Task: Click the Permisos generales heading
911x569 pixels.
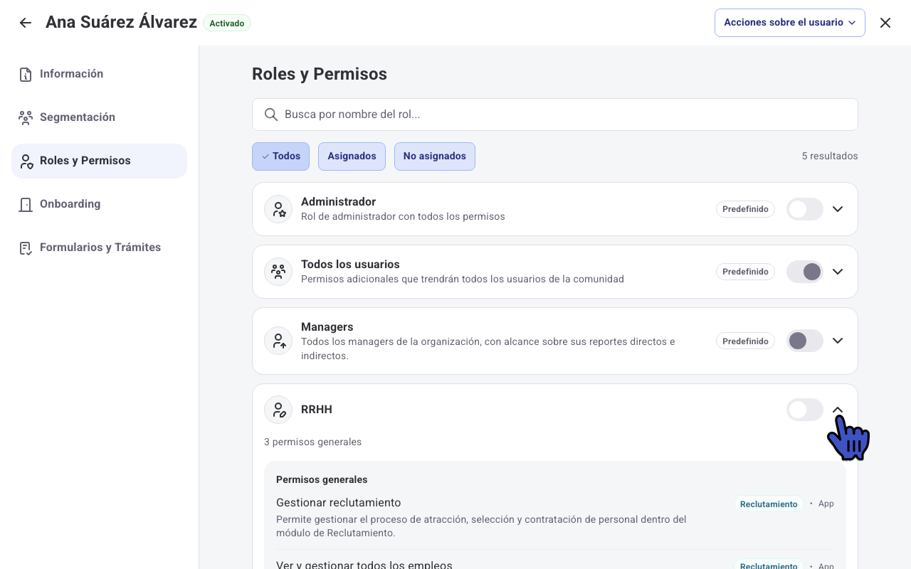Action: [x=322, y=480]
